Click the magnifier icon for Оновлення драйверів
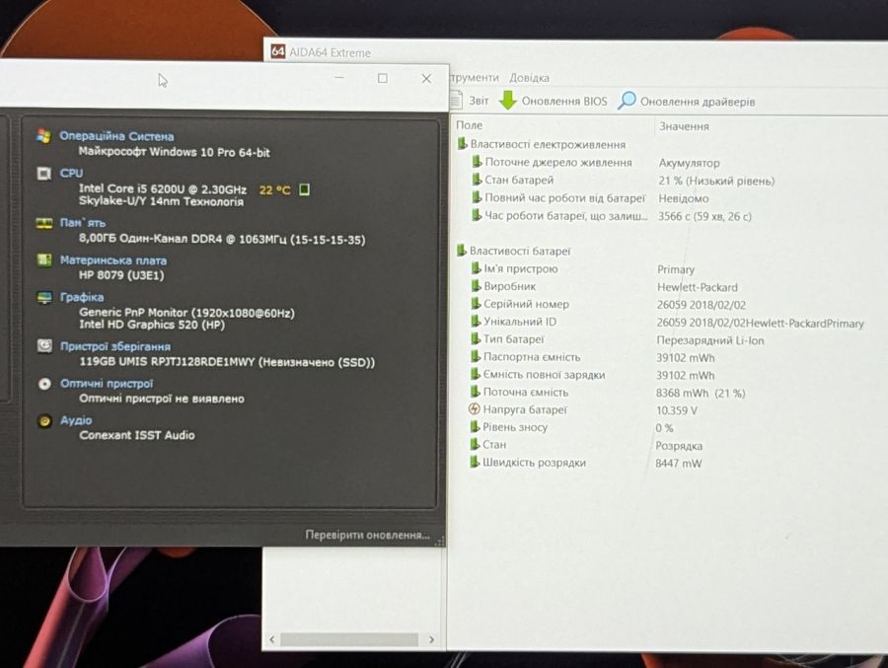Image resolution: width=888 pixels, height=668 pixels. point(627,101)
